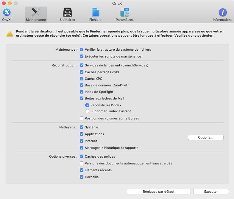The image size is (234, 199).
Task: Open the Utilitaires wrench icon
Action: 68,12
